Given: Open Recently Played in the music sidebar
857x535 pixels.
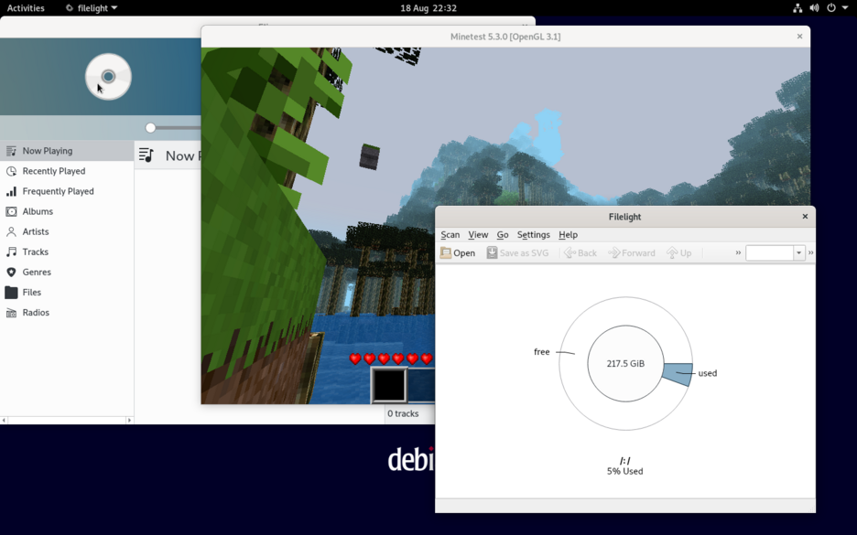Looking at the screenshot, I should (x=67, y=171).
